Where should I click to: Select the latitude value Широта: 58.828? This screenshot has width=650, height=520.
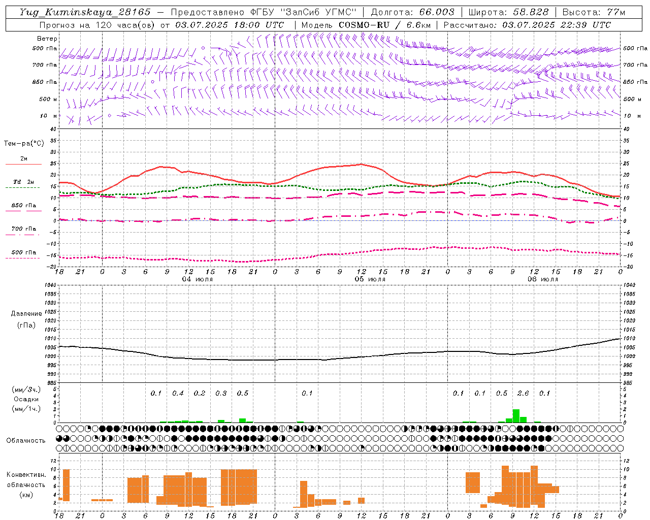coord(508,12)
